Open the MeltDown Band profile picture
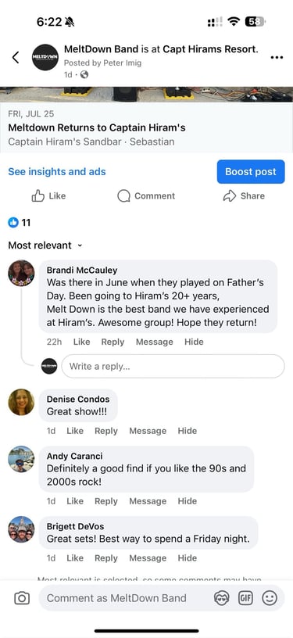293x638 pixels. click(45, 57)
